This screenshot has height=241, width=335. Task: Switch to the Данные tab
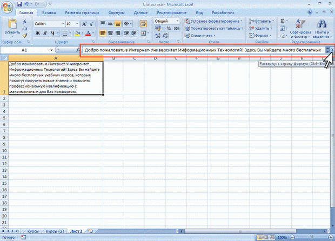(x=140, y=12)
